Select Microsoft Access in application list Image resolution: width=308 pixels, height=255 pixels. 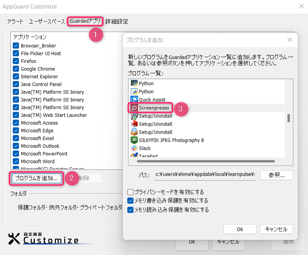pos(39,123)
